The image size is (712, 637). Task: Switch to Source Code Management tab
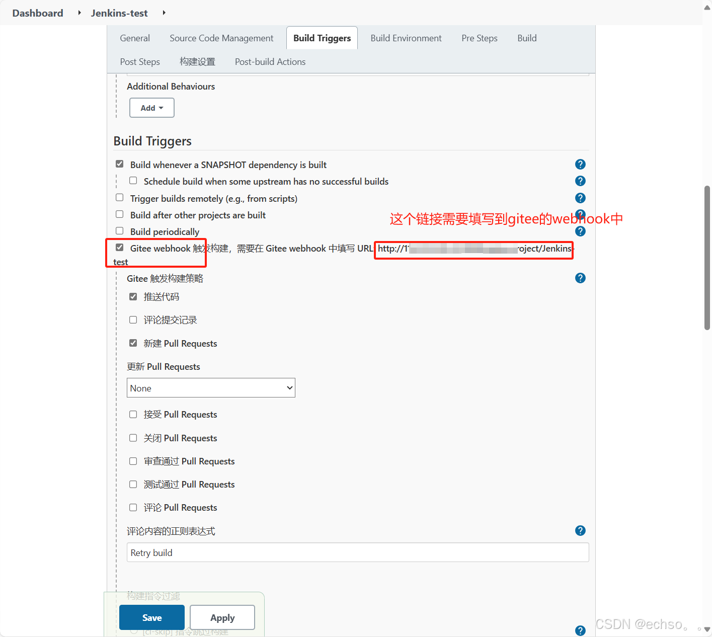[221, 38]
